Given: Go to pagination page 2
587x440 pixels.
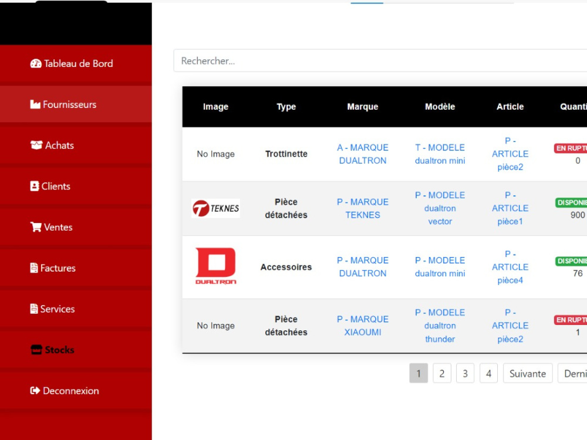Looking at the screenshot, I should pyautogui.click(x=442, y=373).
